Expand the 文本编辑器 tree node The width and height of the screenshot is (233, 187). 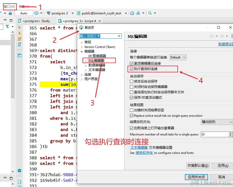[86, 70]
